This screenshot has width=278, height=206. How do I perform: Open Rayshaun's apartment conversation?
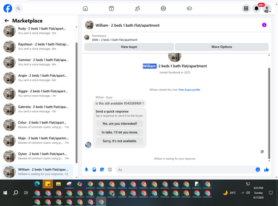37,46
